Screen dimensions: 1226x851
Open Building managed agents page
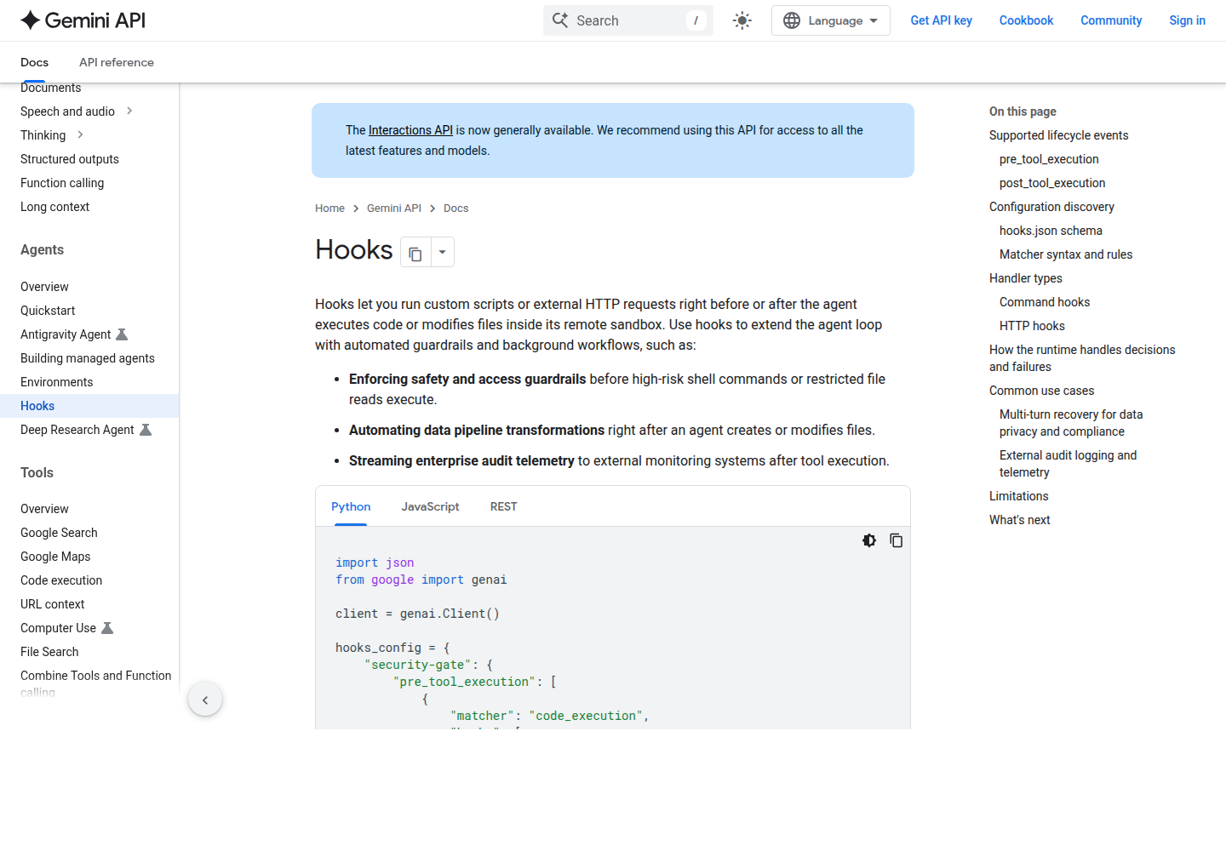click(88, 358)
